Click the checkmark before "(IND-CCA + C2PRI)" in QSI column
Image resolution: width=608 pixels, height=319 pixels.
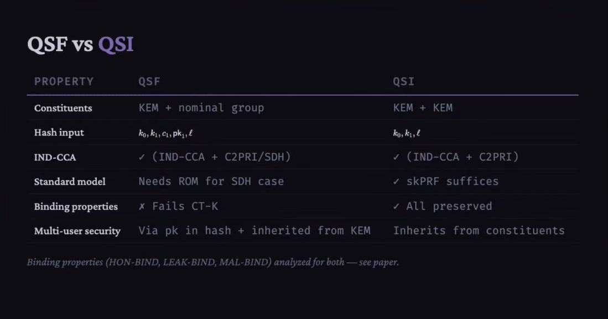[396, 157]
